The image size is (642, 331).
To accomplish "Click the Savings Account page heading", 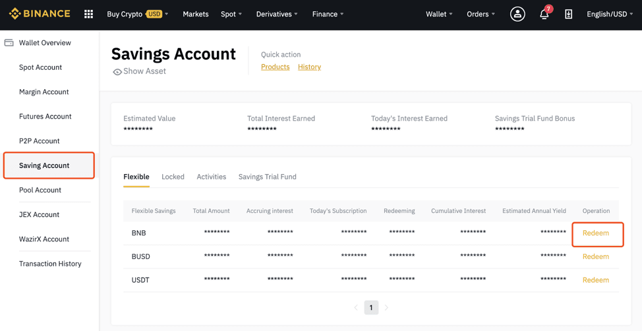I will [x=173, y=54].
